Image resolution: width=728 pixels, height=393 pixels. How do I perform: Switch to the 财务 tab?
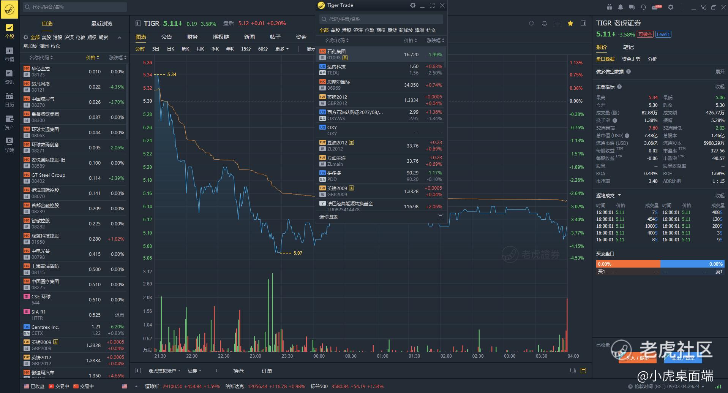point(193,37)
